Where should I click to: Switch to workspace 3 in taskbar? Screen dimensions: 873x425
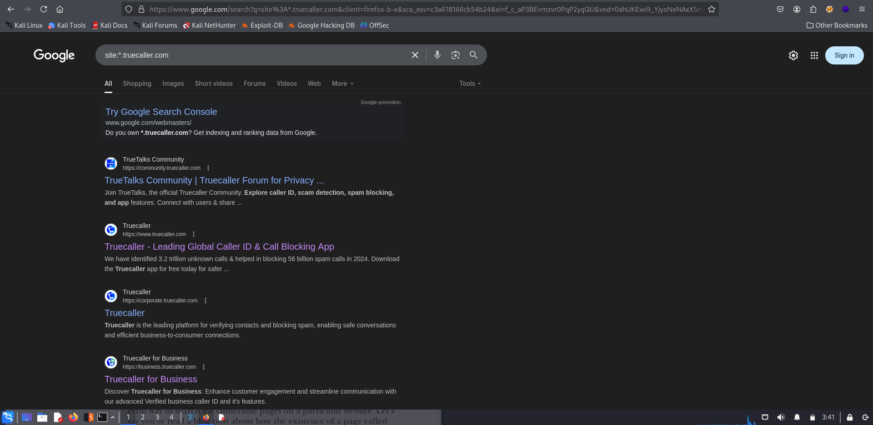pyautogui.click(x=157, y=417)
